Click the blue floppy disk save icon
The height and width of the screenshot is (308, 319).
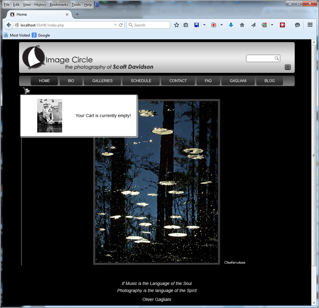(x=196, y=25)
